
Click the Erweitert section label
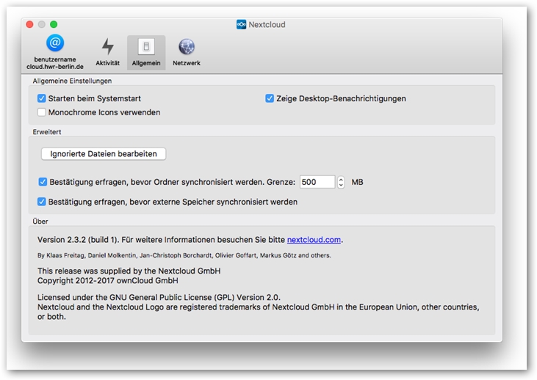point(47,132)
